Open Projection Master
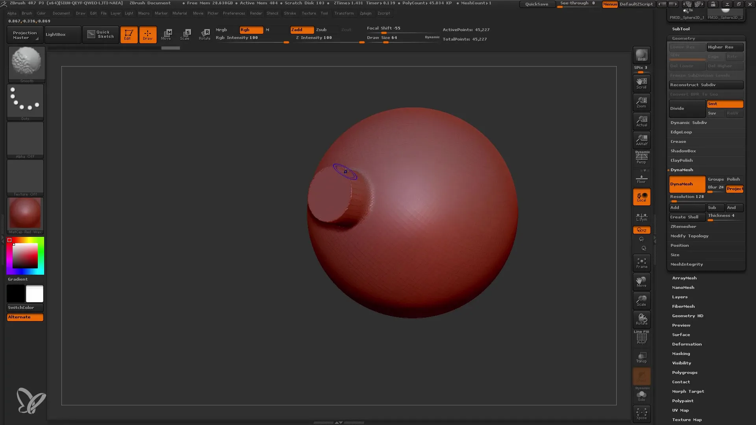This screenshot has height=425, width=756. click(x=25, y=35)
